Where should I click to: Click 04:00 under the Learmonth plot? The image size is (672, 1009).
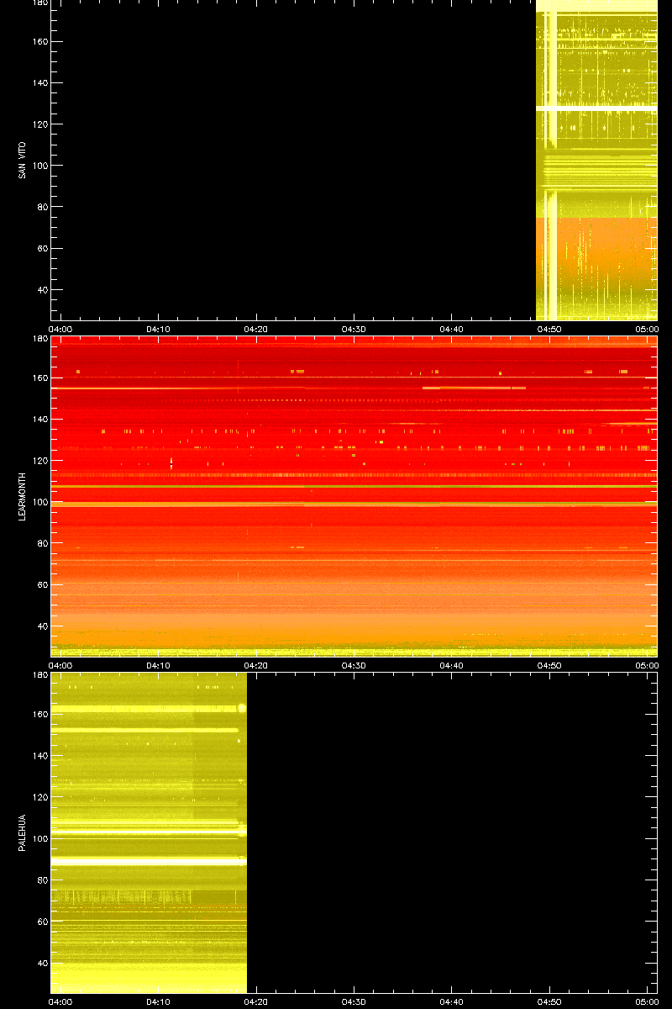point(60,665)
